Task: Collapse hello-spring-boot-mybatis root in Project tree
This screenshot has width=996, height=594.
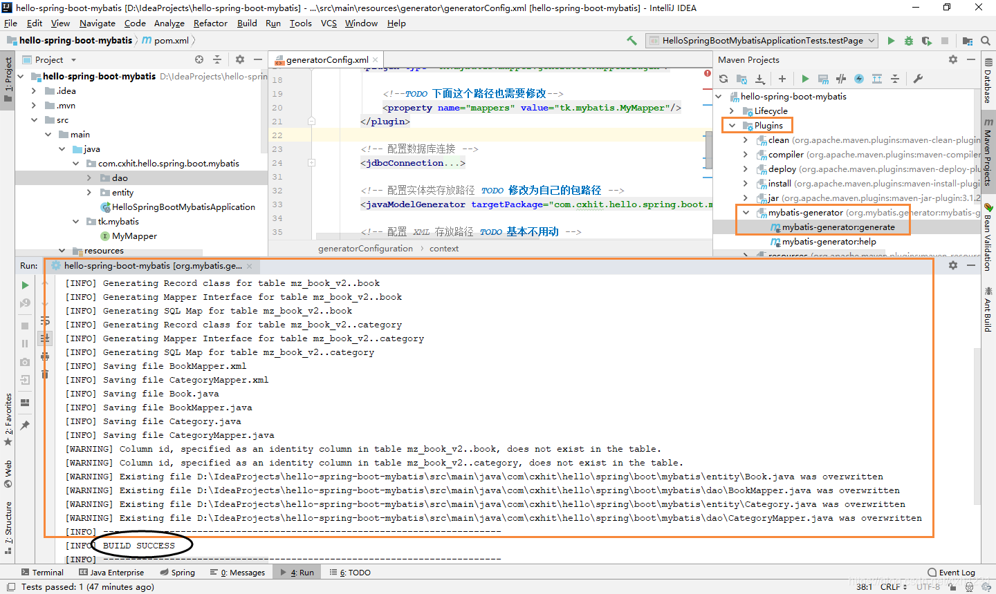Action: coord(20,77)
